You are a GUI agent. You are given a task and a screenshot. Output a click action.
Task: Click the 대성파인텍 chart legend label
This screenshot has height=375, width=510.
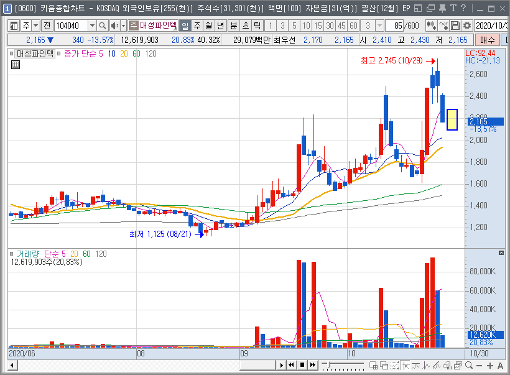[x=35, y=53]
